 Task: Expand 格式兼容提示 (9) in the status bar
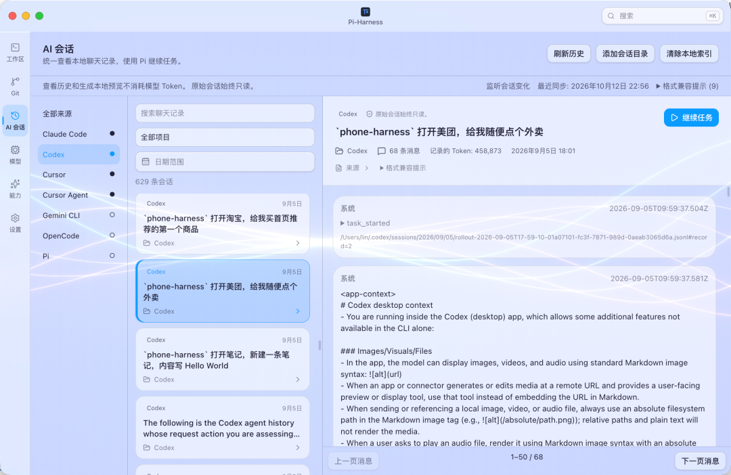pyautogui.click(x=687, y=86)
